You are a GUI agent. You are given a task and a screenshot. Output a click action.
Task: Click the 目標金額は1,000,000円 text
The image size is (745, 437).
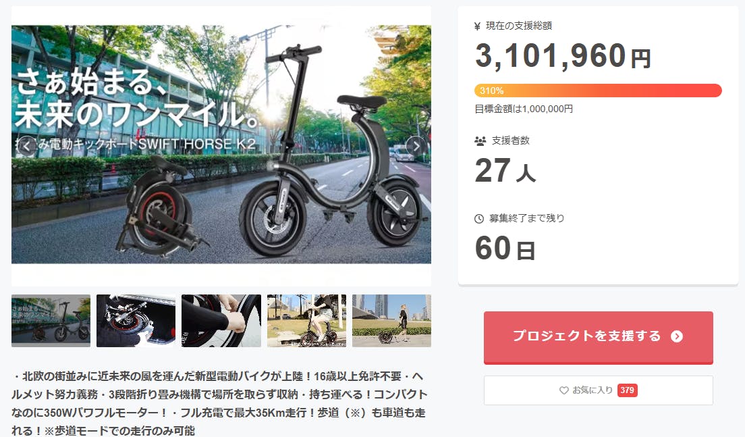(x=524, y=109)
